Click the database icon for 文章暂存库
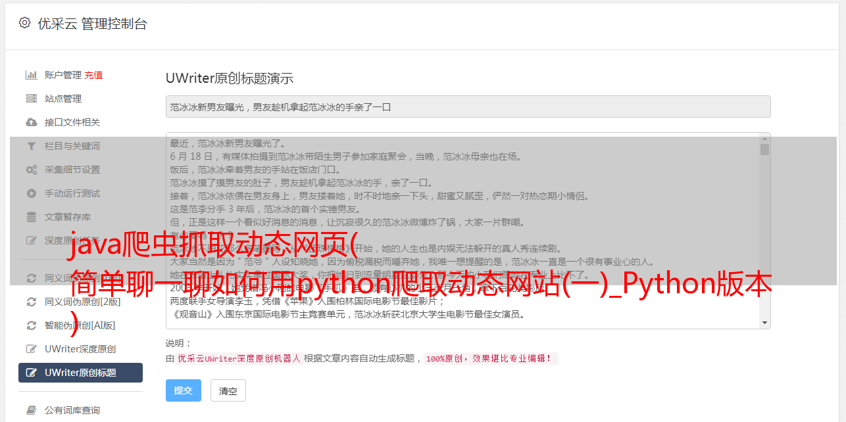 (31, 217)
